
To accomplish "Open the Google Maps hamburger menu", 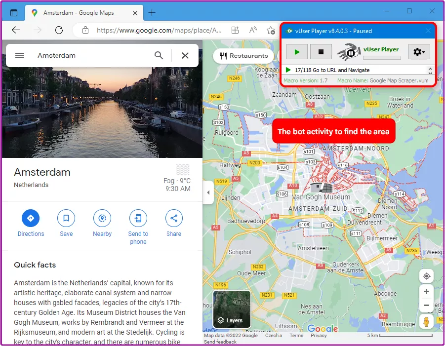I will point(20,55).
